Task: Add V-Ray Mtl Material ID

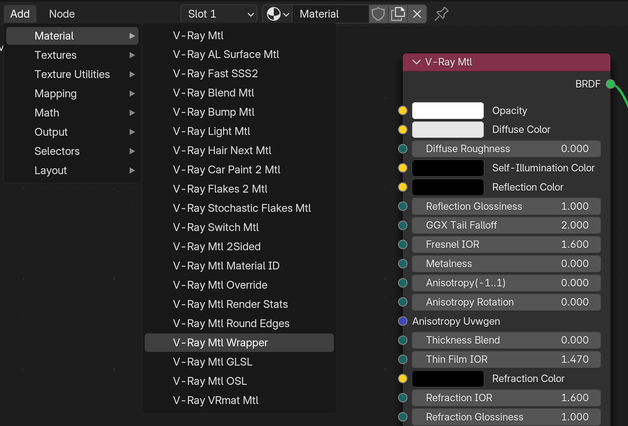Action: pos(239,266)
